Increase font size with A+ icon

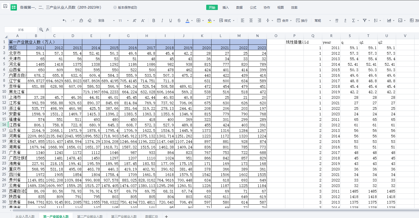click(134, 20)
